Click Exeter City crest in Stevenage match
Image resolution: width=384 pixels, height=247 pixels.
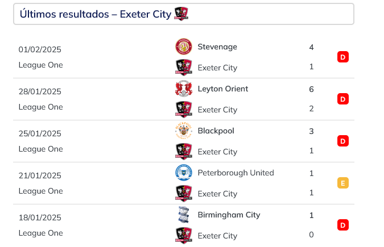184,67
